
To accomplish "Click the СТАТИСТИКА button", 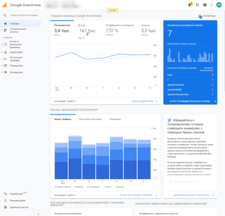I will (x=207, y=16).
